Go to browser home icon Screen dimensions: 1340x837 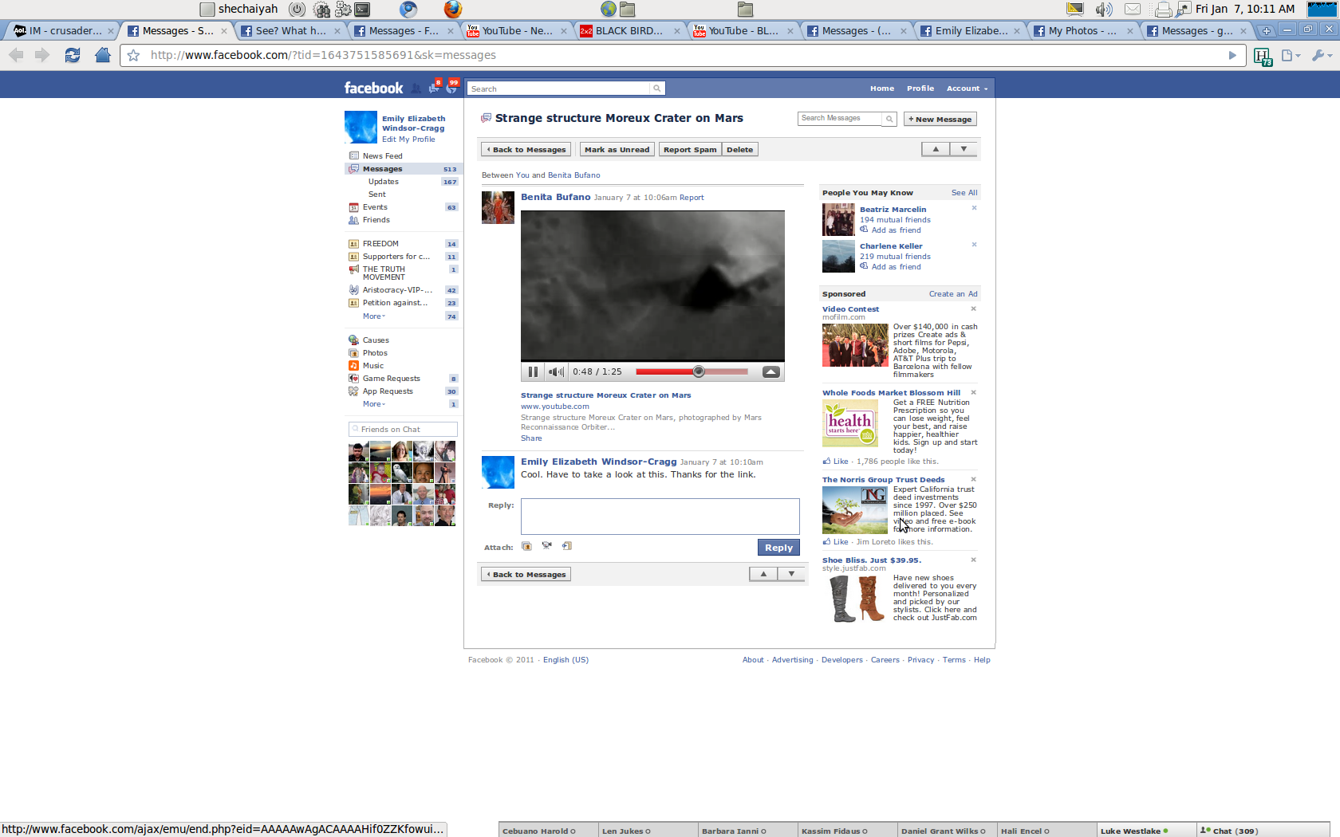(102, 55)
